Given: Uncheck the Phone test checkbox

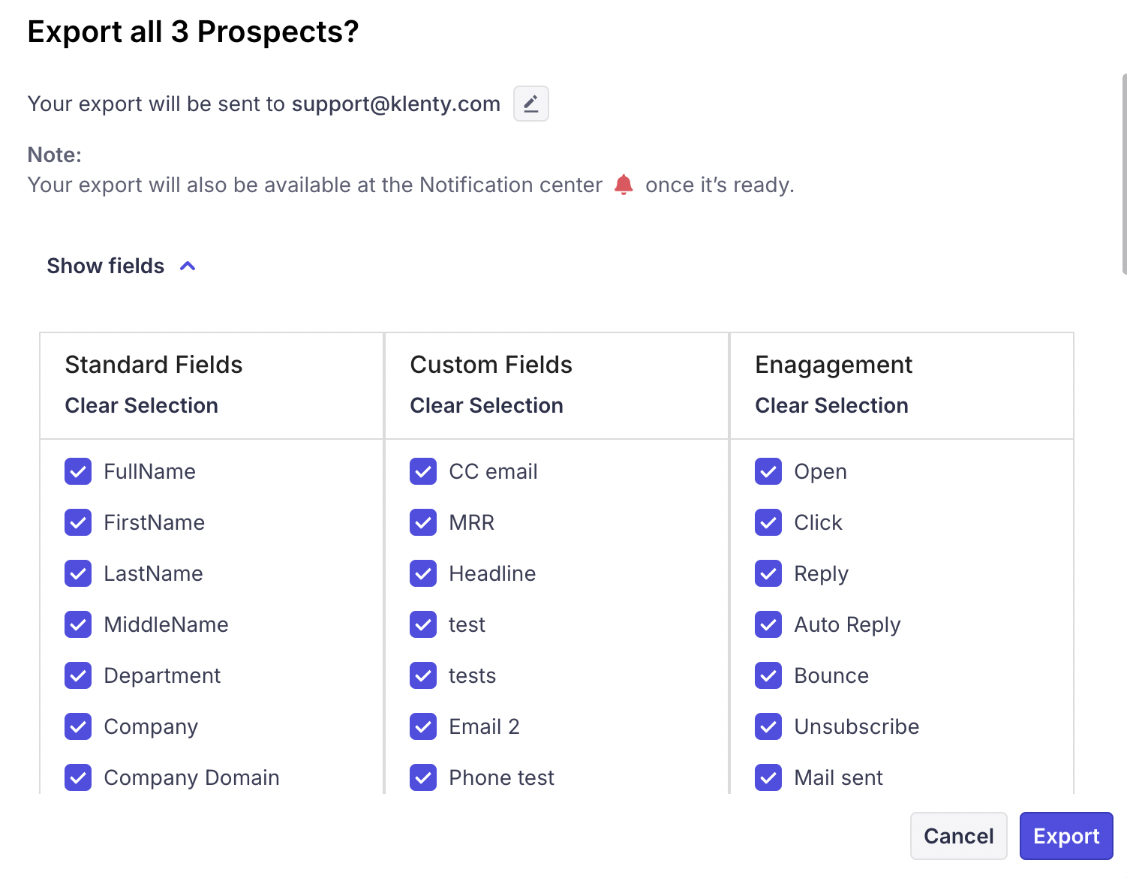Looking at the screenshot, I should [423, 777].
